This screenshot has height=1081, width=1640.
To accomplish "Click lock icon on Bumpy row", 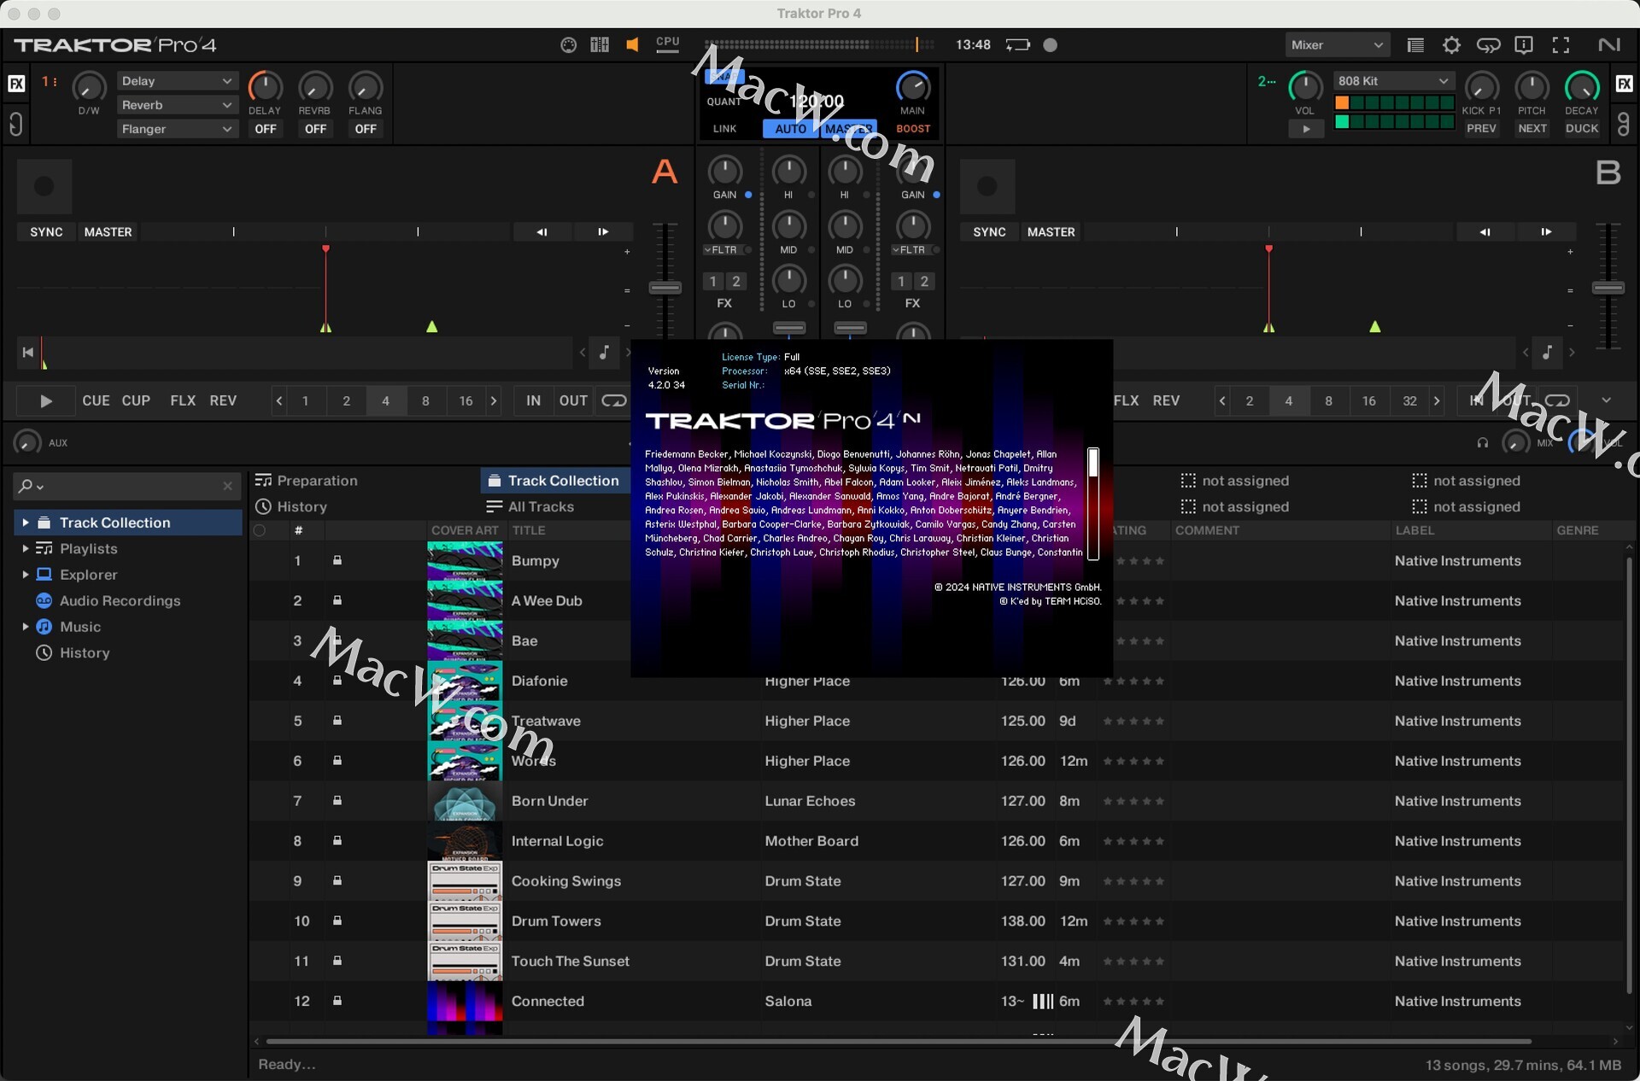I will tap(337, 560).
